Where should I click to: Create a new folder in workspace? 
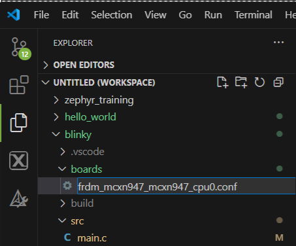click(241, 82)
